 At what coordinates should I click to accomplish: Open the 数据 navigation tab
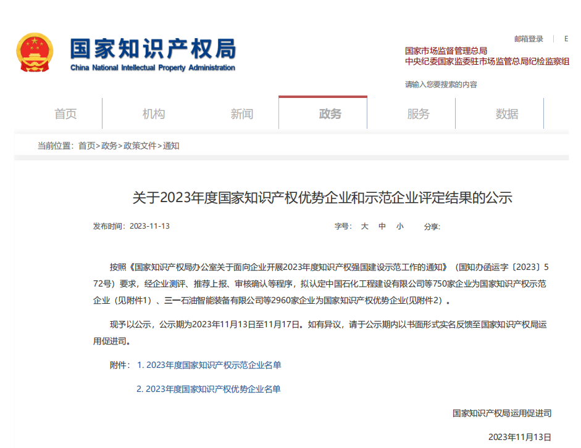click(507, 113)
